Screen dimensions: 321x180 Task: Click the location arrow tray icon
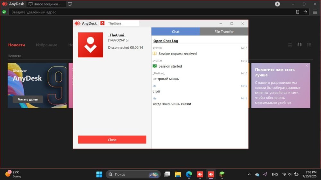pos(265,174)
